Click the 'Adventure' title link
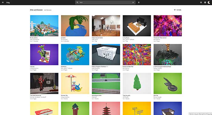Image resolution: width=212 pixels, height=115 pixels. click(64, 67)
